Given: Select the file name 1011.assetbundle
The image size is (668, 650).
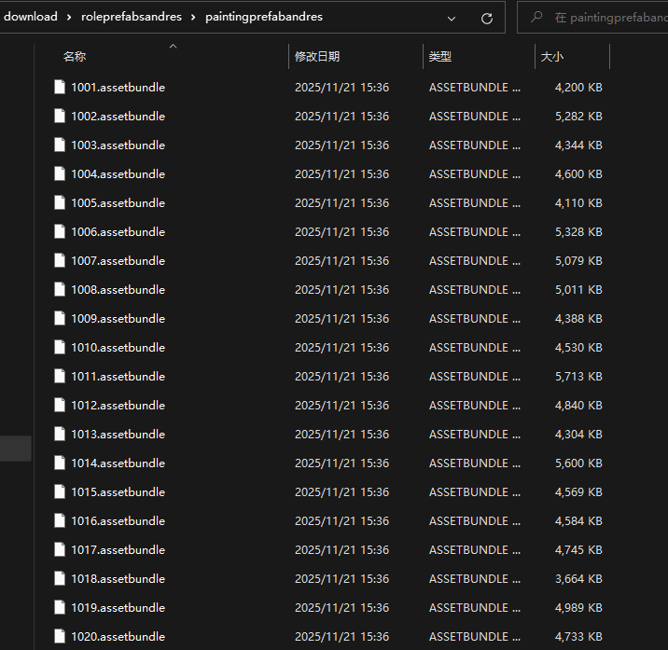Looking at the screenshot, I should point(118,377).
